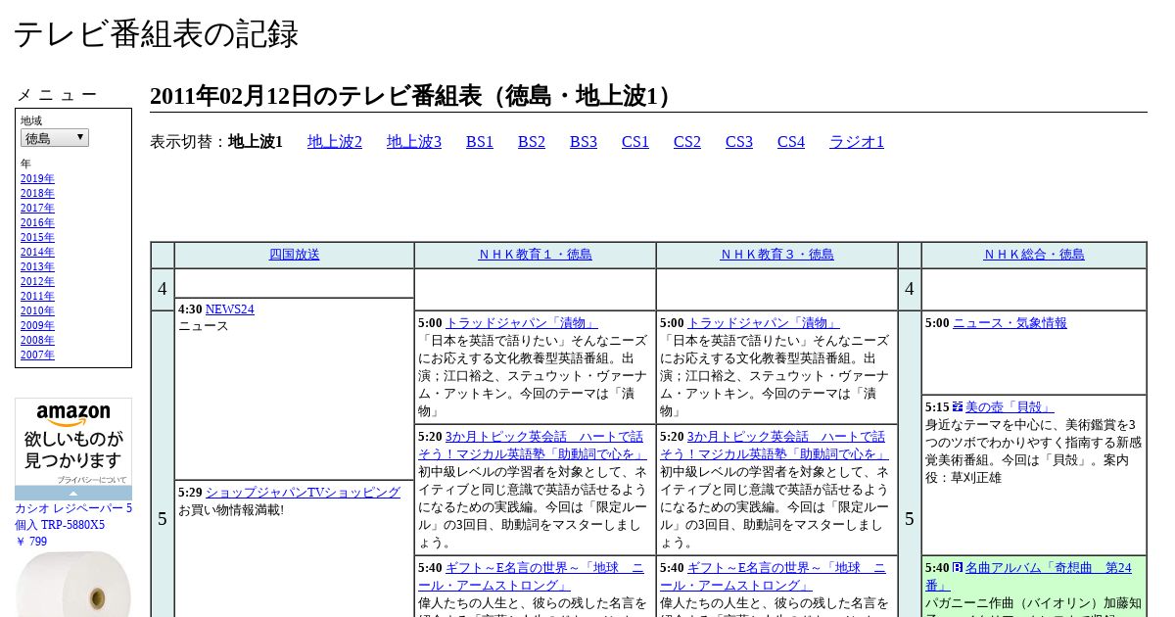The image size is (1175, 617).
Task: Click the current 地上波1 selection label
Action: pos(256,142)
